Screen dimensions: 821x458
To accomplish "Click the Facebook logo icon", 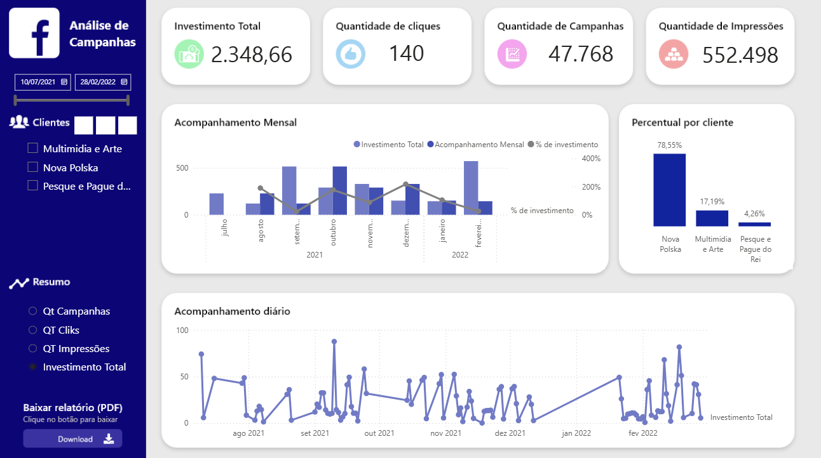I will pos(34,33).
